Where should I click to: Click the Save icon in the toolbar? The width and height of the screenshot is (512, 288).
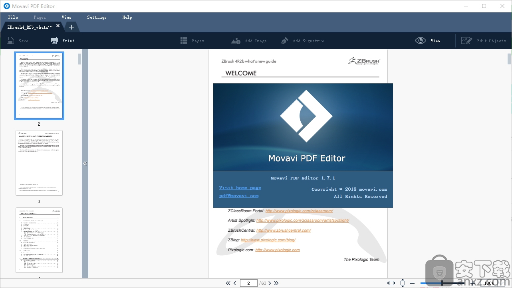tap(10, 41)
